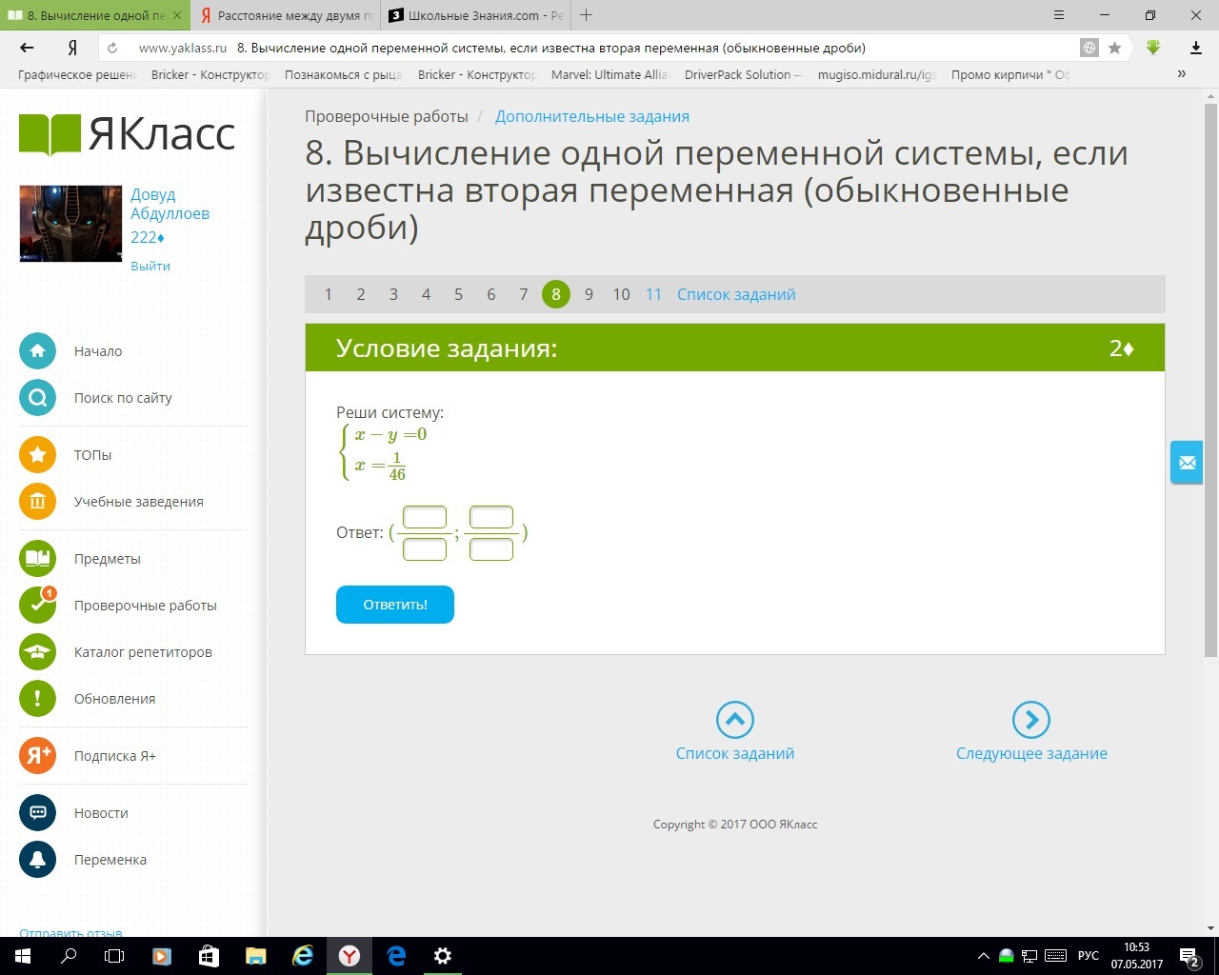Open the action center notifications icon
1219x975 pixels.
(x=1189, y=956)
